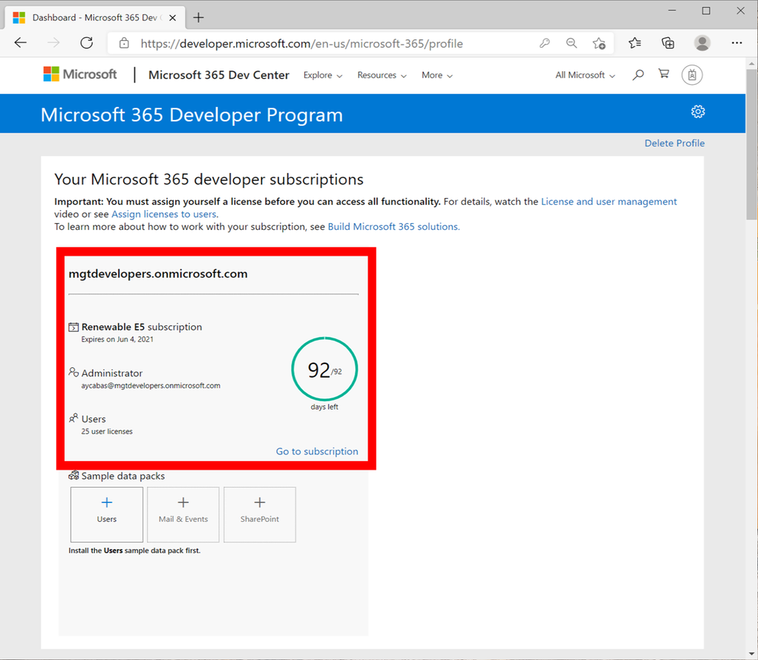Open the shopping cart icon
This screenshot has height=660, width=758.
tap(664, 74)
